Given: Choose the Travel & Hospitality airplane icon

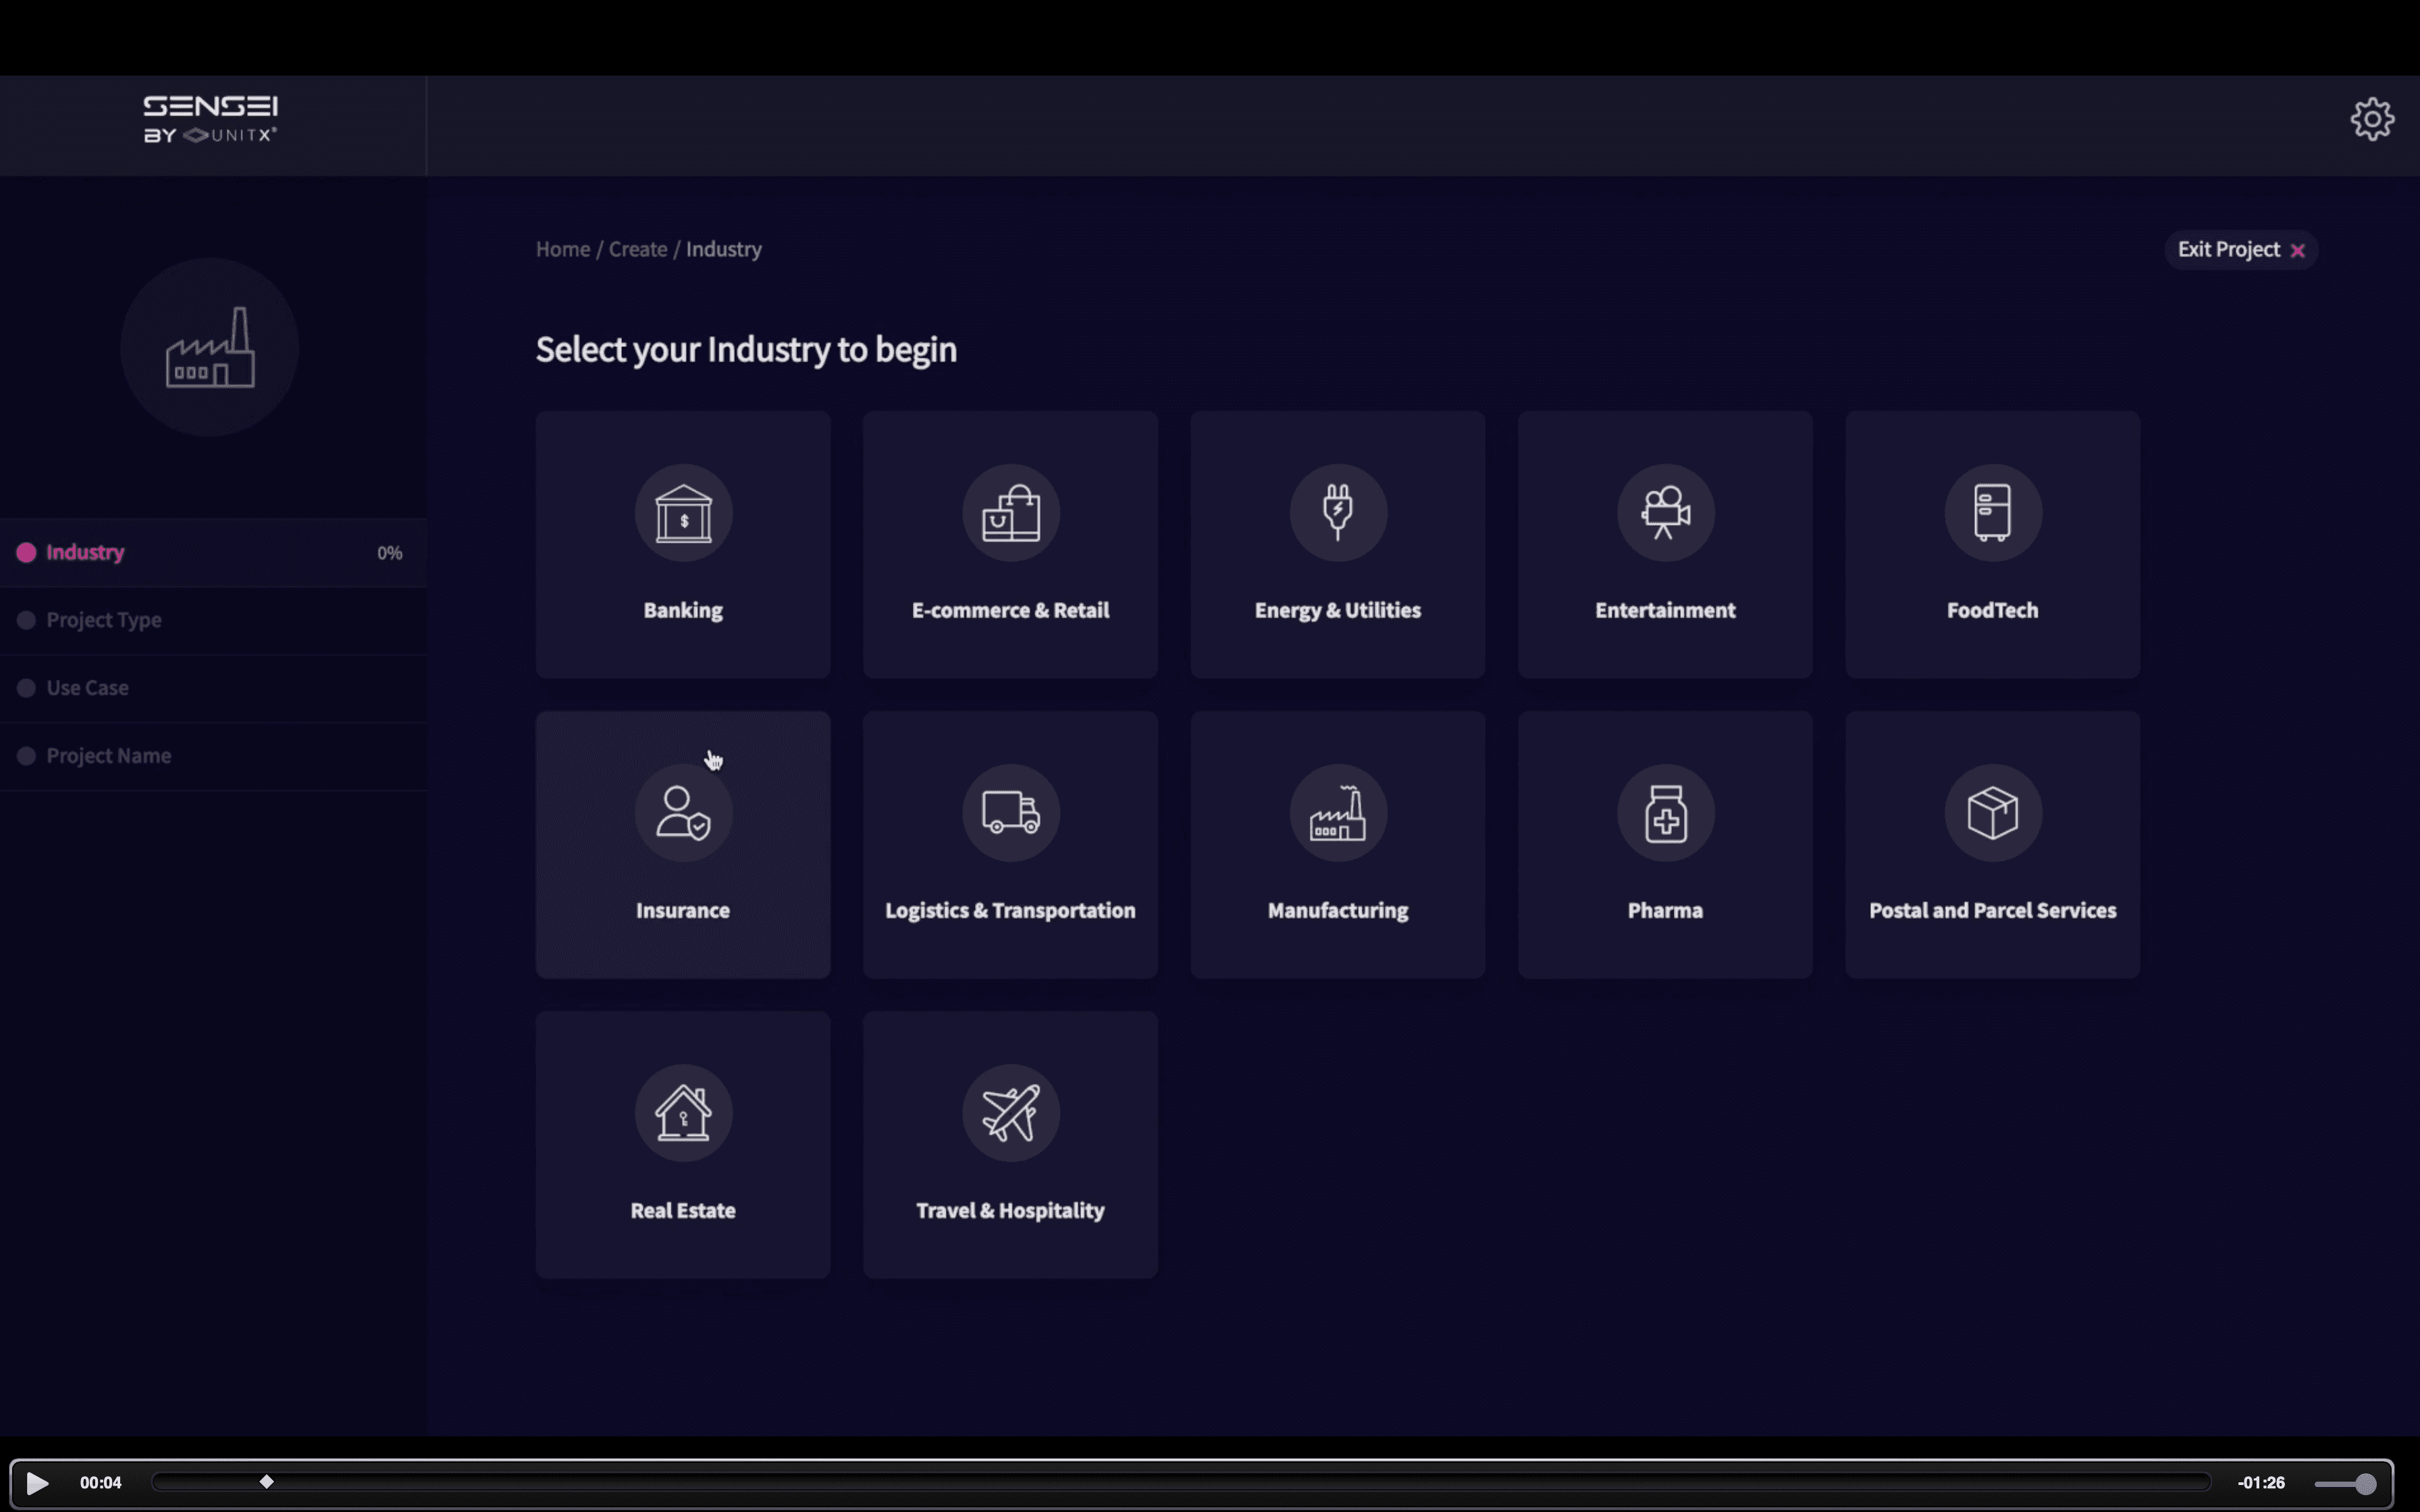Looking at the screenshot, I should click(x=1010, y=1113).
